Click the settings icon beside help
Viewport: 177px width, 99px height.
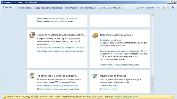point(168,7)
